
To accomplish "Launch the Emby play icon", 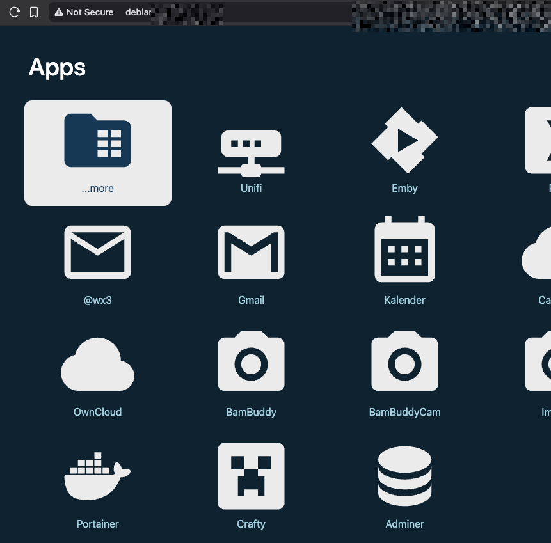I will 404,140.
